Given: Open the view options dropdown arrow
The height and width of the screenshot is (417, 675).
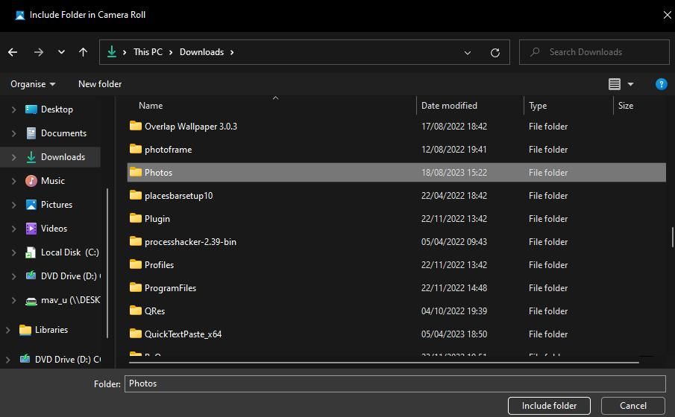Looking at the screenshot, I should pos(630,84).
